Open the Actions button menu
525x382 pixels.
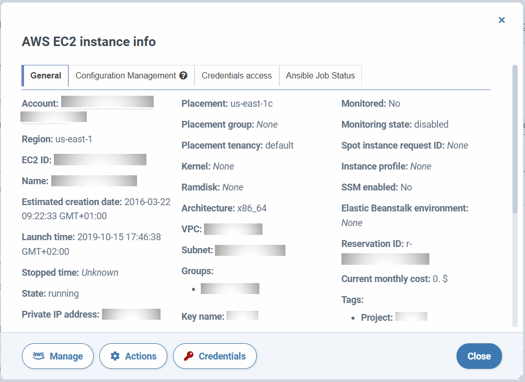(x=133, y=356)
